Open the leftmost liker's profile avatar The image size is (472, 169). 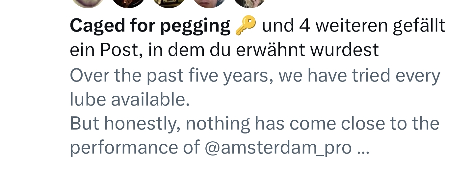(88, 3)
